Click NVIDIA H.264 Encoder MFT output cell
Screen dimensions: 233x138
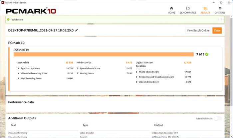coord(165,133)
